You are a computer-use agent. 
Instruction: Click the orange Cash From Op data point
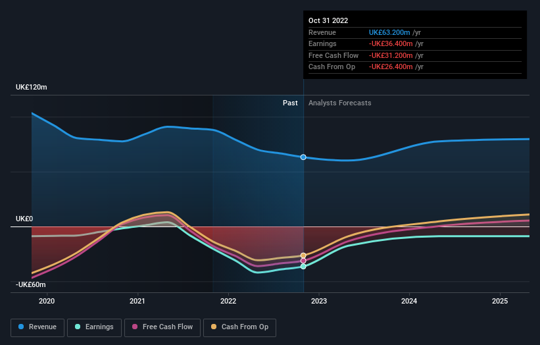coord(303,255)
